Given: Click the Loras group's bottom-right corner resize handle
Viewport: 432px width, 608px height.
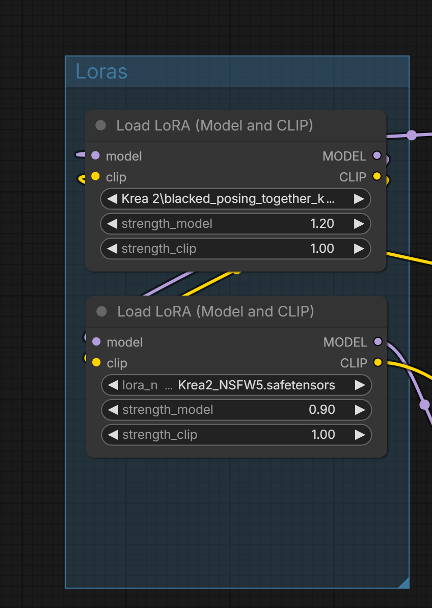Looking at the screenshot, I should pos(404,583).
